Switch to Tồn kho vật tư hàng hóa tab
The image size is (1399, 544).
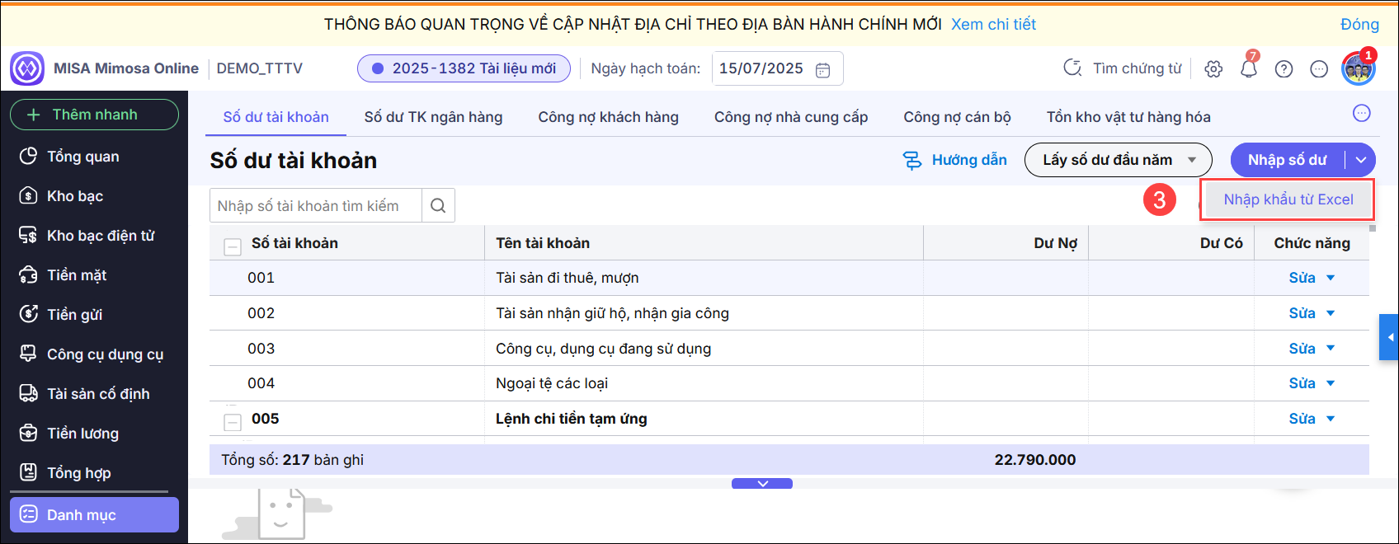click(1128, 117)
